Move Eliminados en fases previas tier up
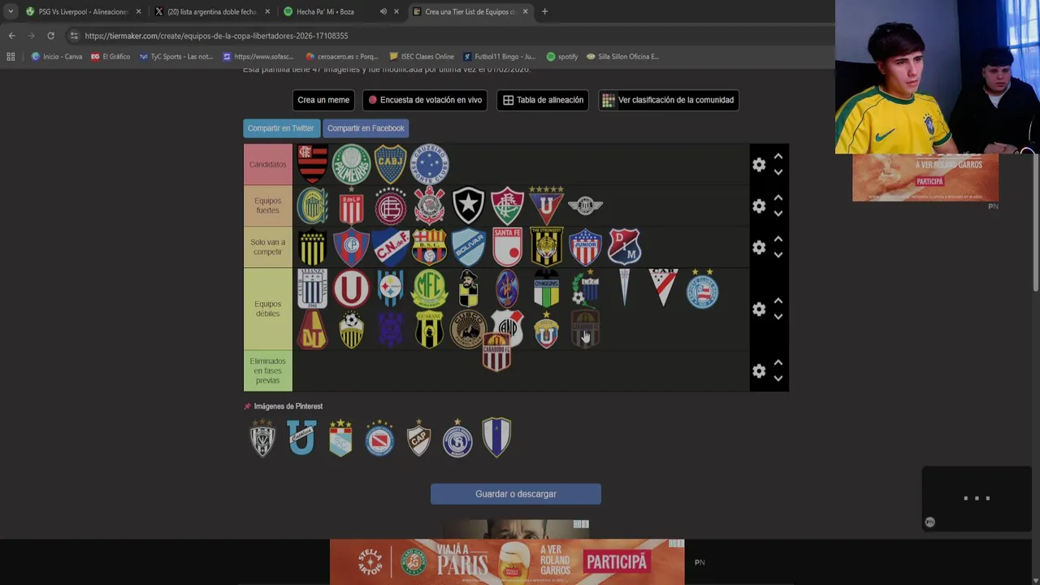 point(778,362)
